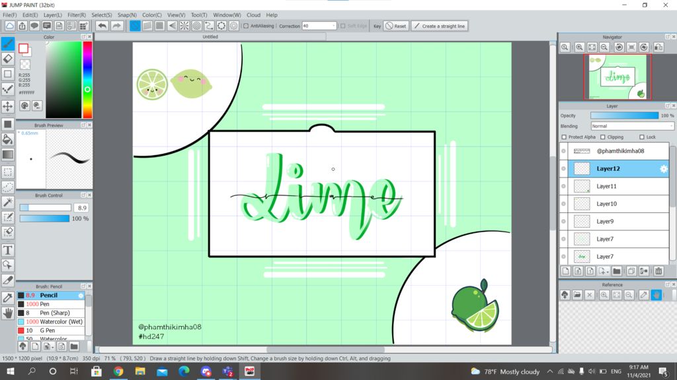The image size is (677, 380).
Task: Open the Layer menu
Action: coord(53,15)
